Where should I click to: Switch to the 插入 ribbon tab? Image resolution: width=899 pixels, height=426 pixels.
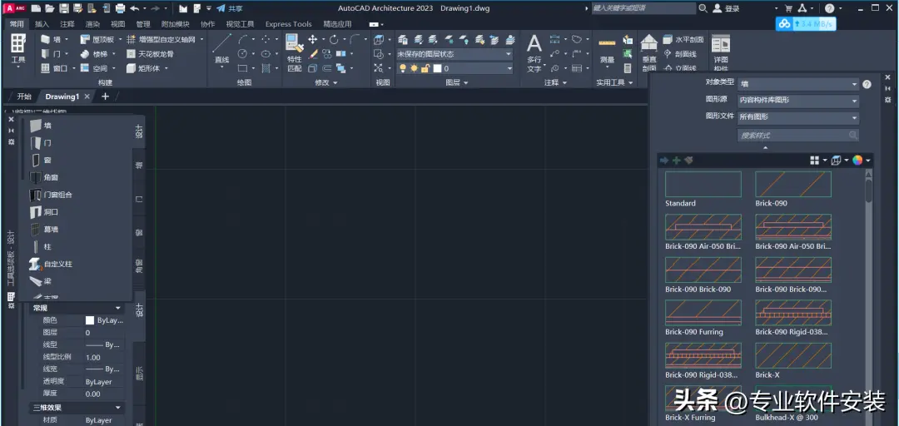pos(42,24)
